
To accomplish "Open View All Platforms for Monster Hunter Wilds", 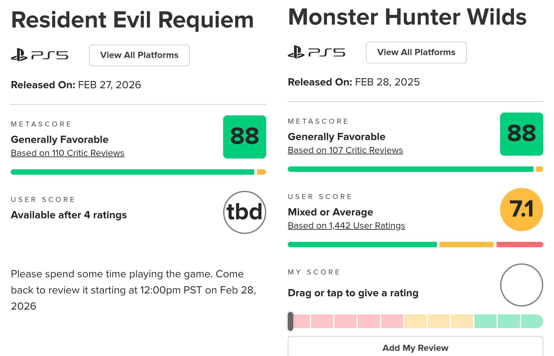I will click(416, 52).
